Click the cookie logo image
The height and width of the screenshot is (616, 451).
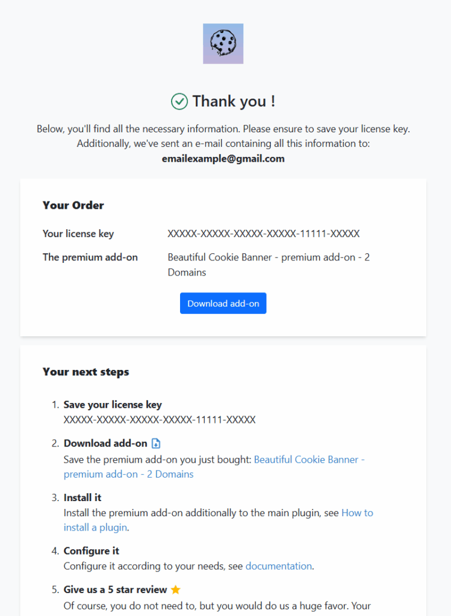point(223,43)
